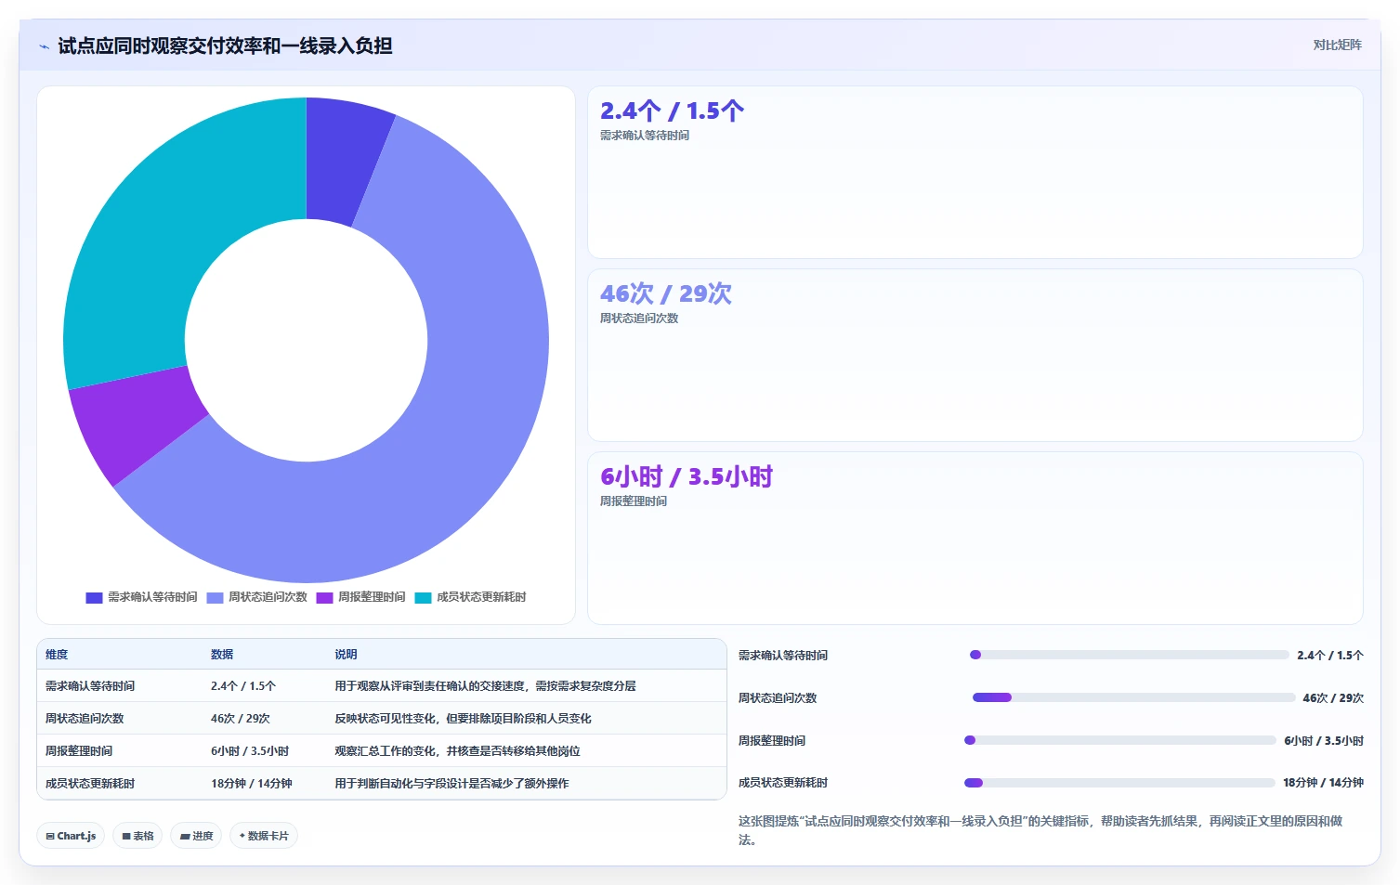
Task: Click the description starting 用于判断自动化与字段设计
Action: (451, 784)
